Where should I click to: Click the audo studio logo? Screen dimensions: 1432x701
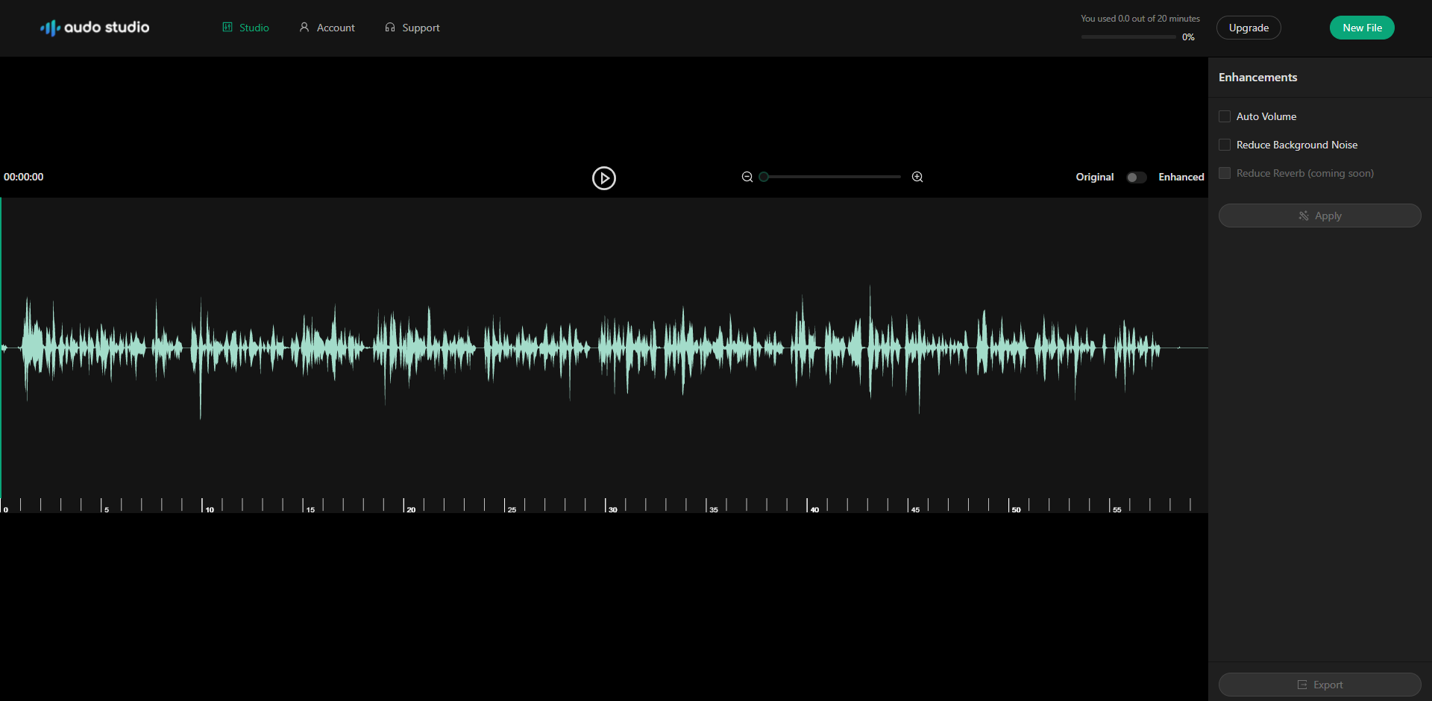click(x=95, y=28)
